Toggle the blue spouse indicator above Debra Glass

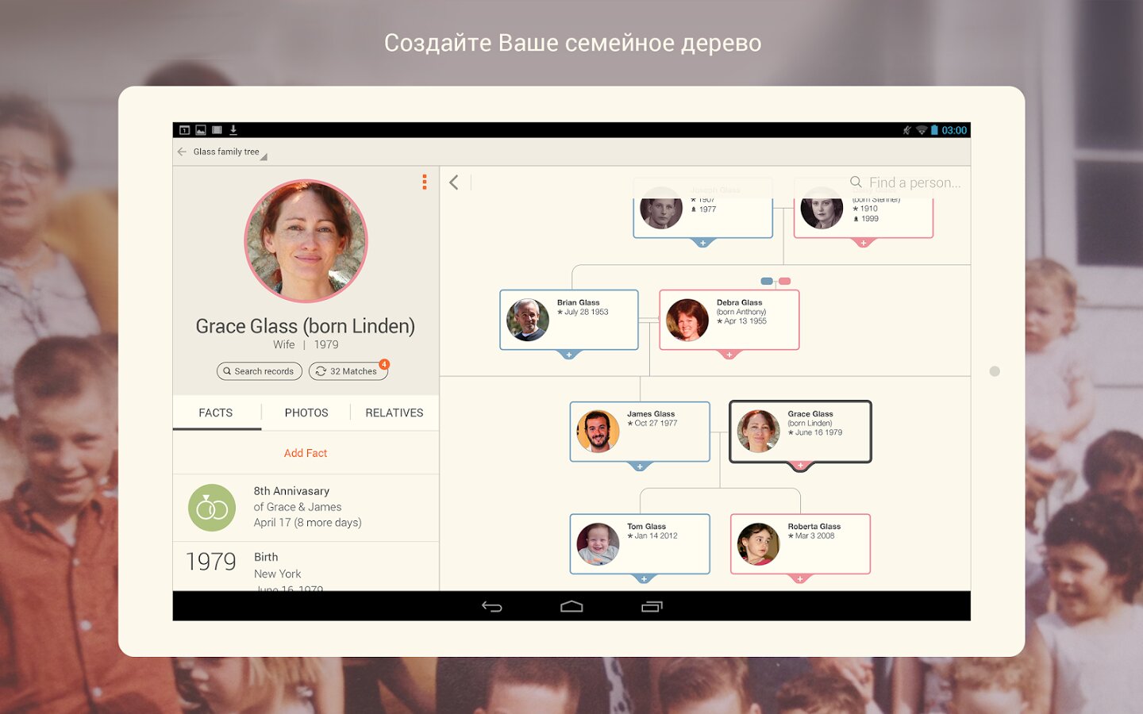click(766, 281)
